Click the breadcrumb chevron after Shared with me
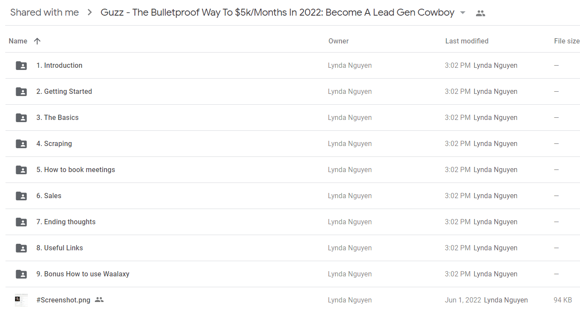This screenshot has height=312, width=580. pyautogui.click(x=90, y=13)
